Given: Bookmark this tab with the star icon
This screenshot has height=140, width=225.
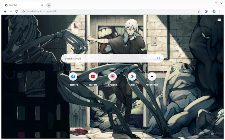Looking at the screenshot, I should 199,12.
